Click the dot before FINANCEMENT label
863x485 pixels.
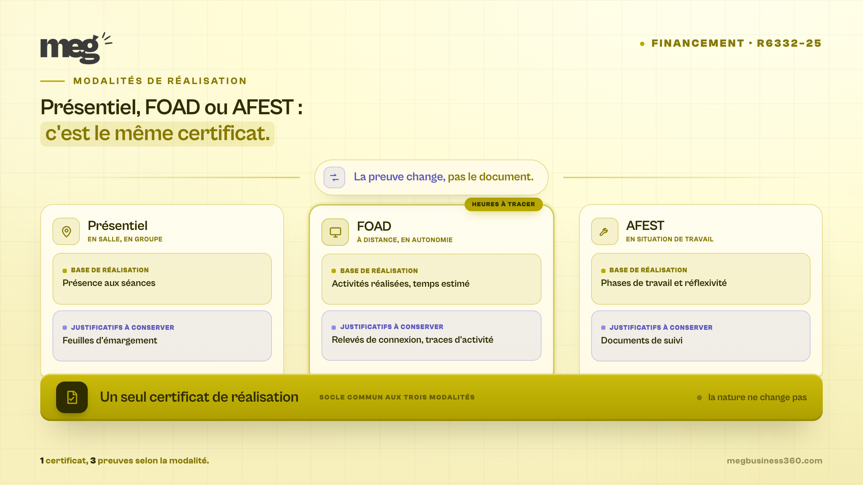(x=642, y=44)
